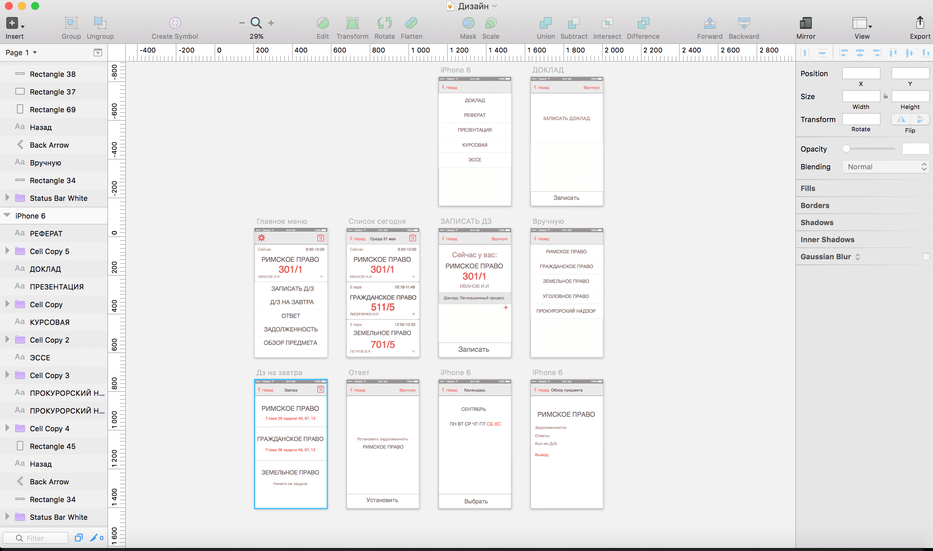Adjust the Opacity slider
Image resolution: width=933 pixels, height=551 pixels.
869,149
